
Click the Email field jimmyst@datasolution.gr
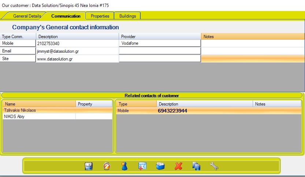(77, 51)
